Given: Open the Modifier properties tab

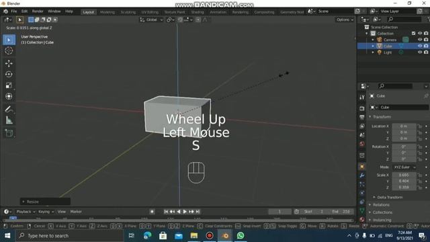Looking at the screenshot, I should pos(362,175).
